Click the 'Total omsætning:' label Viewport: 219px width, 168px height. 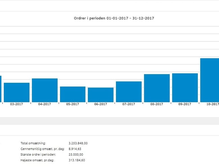[33, 143]
